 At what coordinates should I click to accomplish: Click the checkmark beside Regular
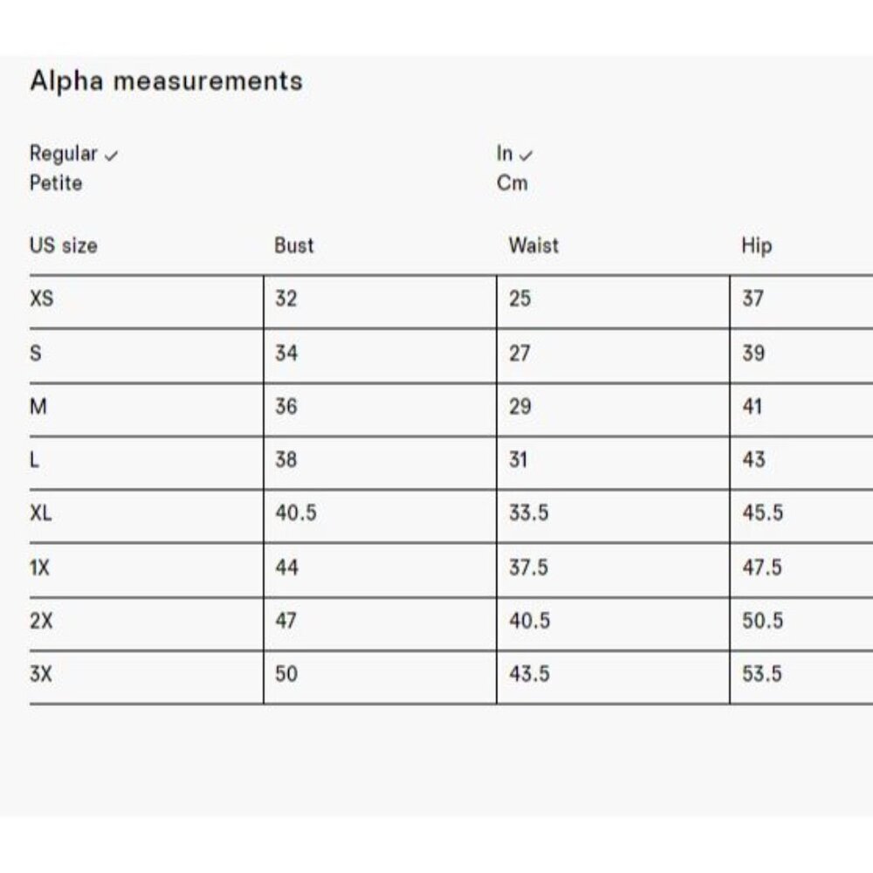click(x=112, y=156)
